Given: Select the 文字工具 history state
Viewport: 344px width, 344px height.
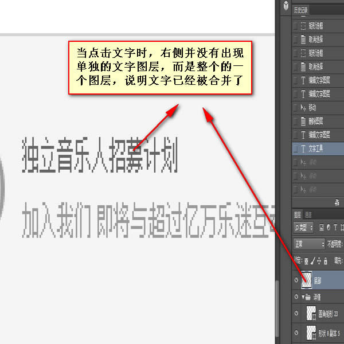Looking at the screenshot, I should 318,148.
